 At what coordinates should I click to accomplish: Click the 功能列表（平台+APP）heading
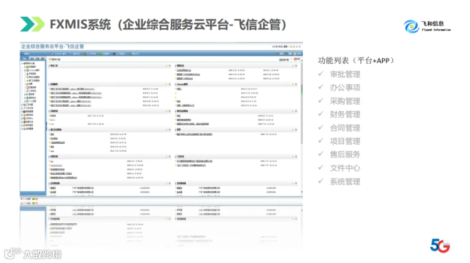356,60
